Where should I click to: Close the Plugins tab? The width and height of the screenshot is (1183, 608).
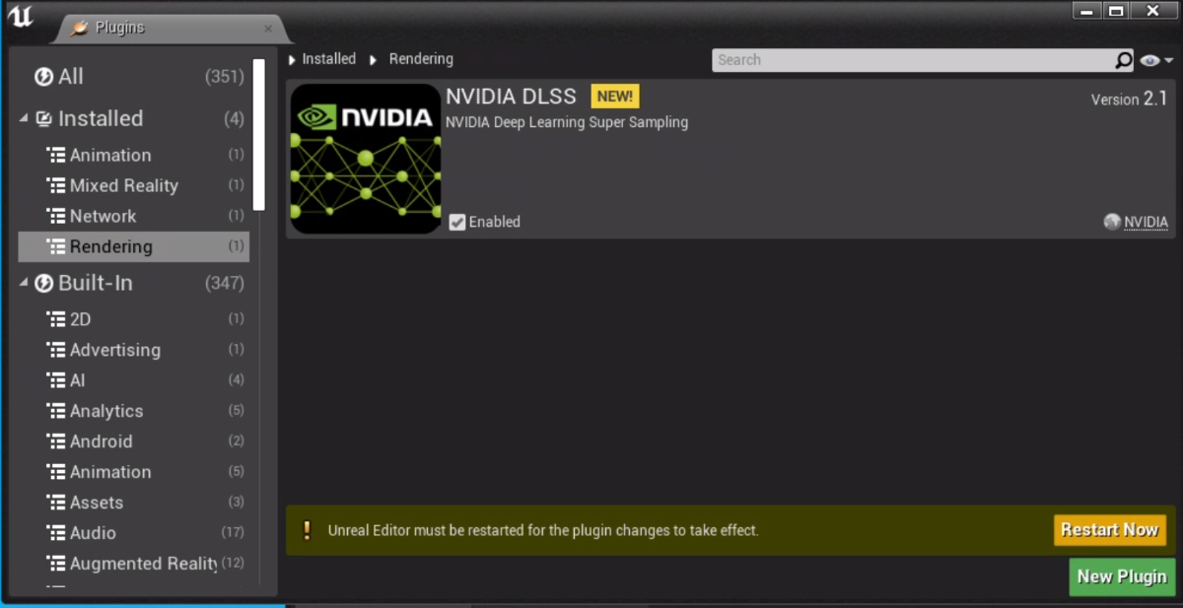(268, 29)
